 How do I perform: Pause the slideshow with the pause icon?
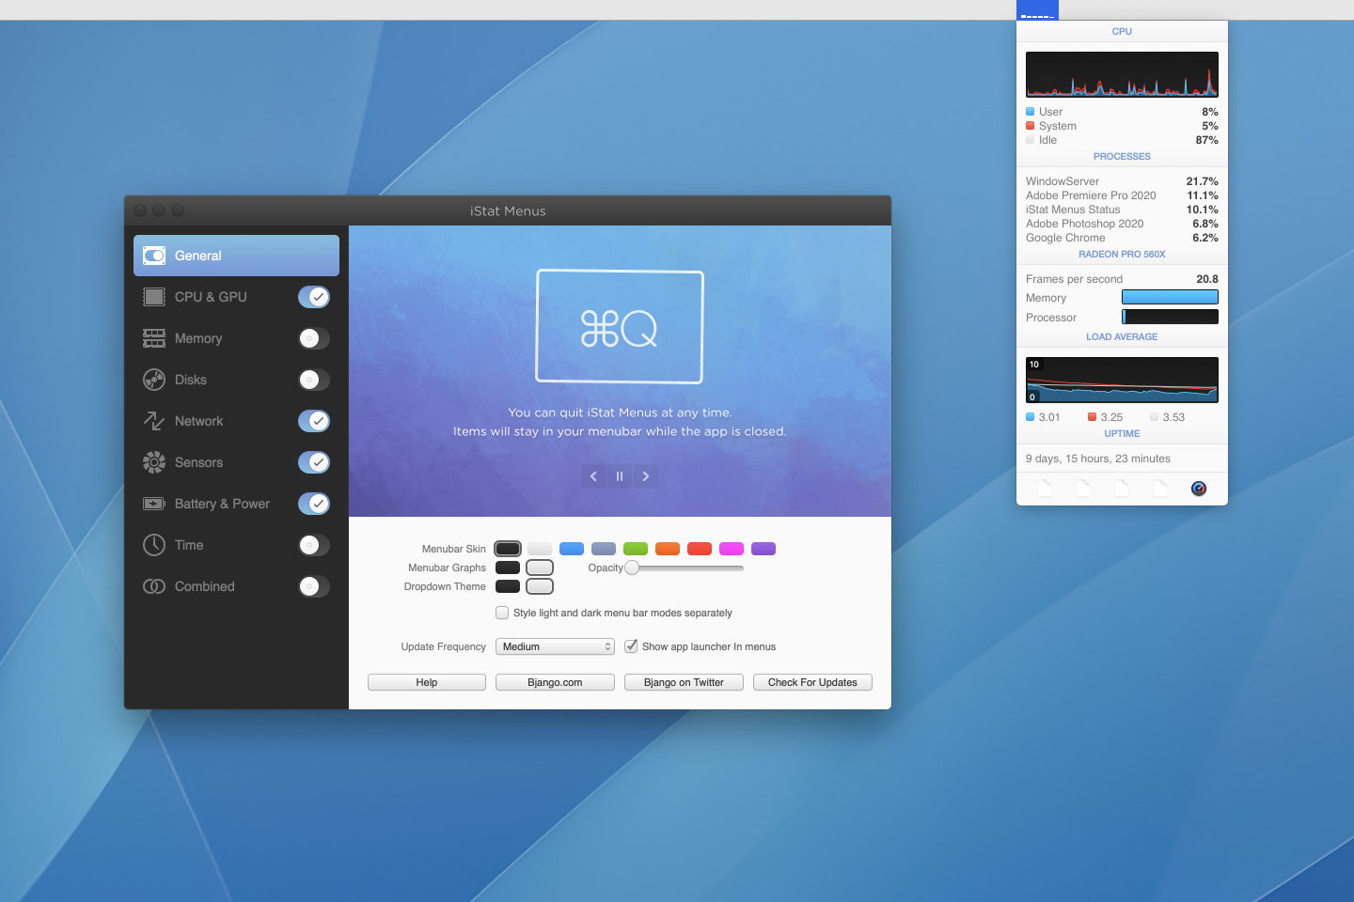tap(620, 476)
